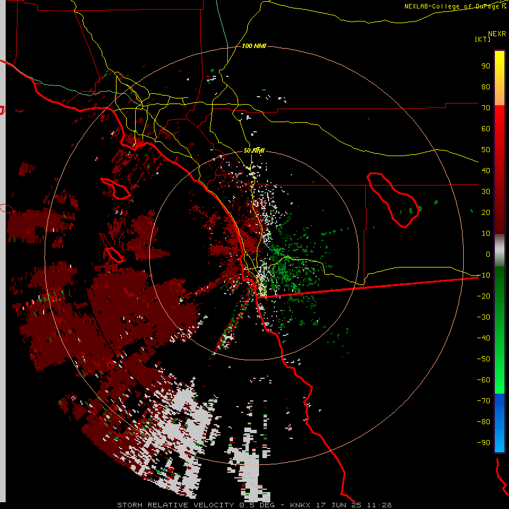This screenshot has height=509, width=509.
Task: Click the -60 value on velocity scale
Action: (484, 380)
